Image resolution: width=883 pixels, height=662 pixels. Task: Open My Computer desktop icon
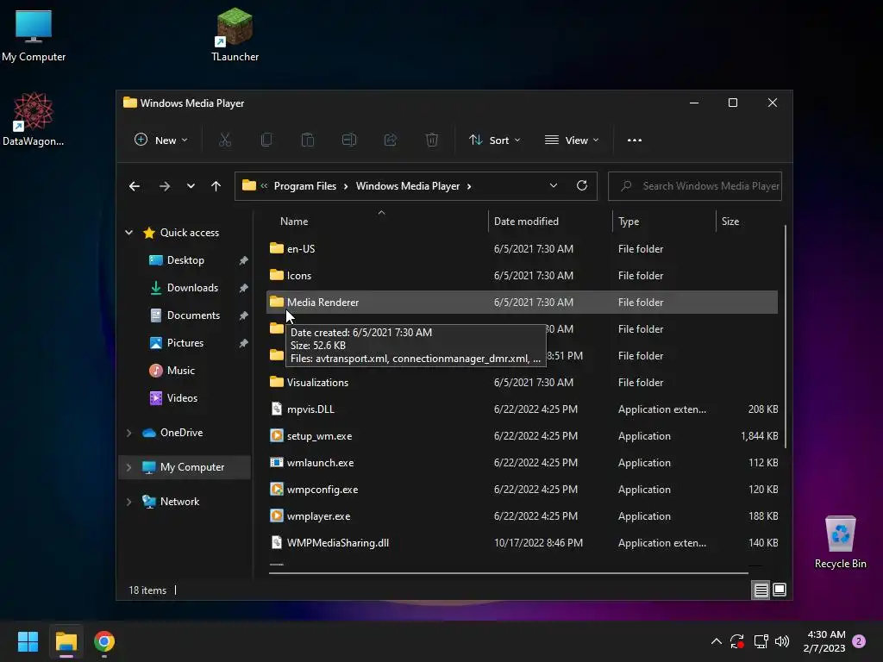pos(34,35)
